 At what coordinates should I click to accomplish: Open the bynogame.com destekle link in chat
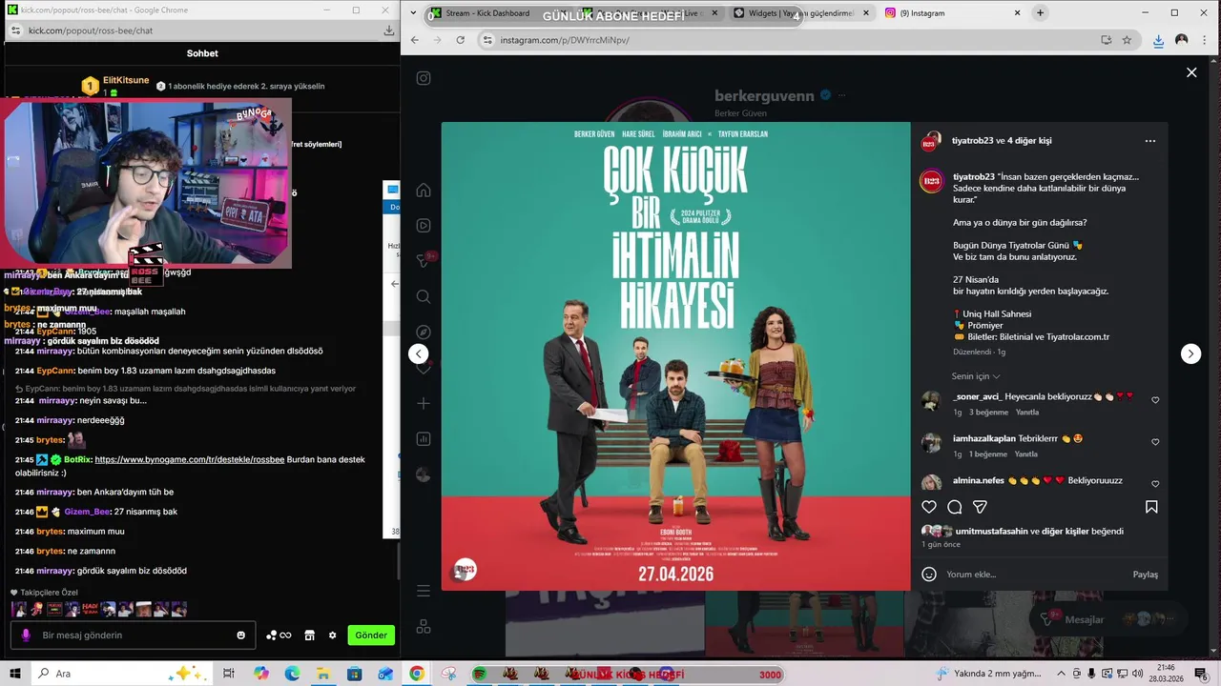(x=190, y=459)
